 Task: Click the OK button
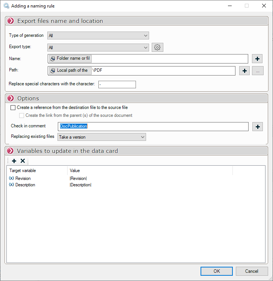[x=217, y=271]
